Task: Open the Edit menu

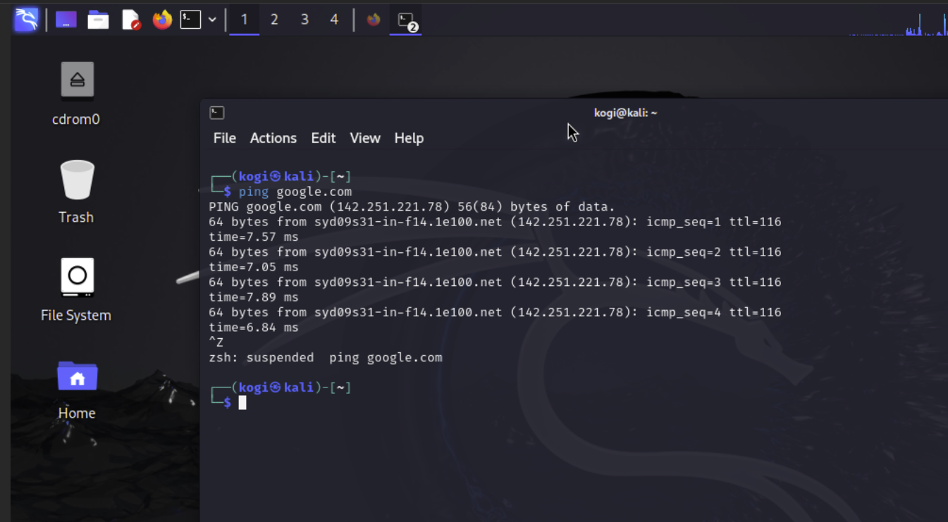Action: coord(323,138)
